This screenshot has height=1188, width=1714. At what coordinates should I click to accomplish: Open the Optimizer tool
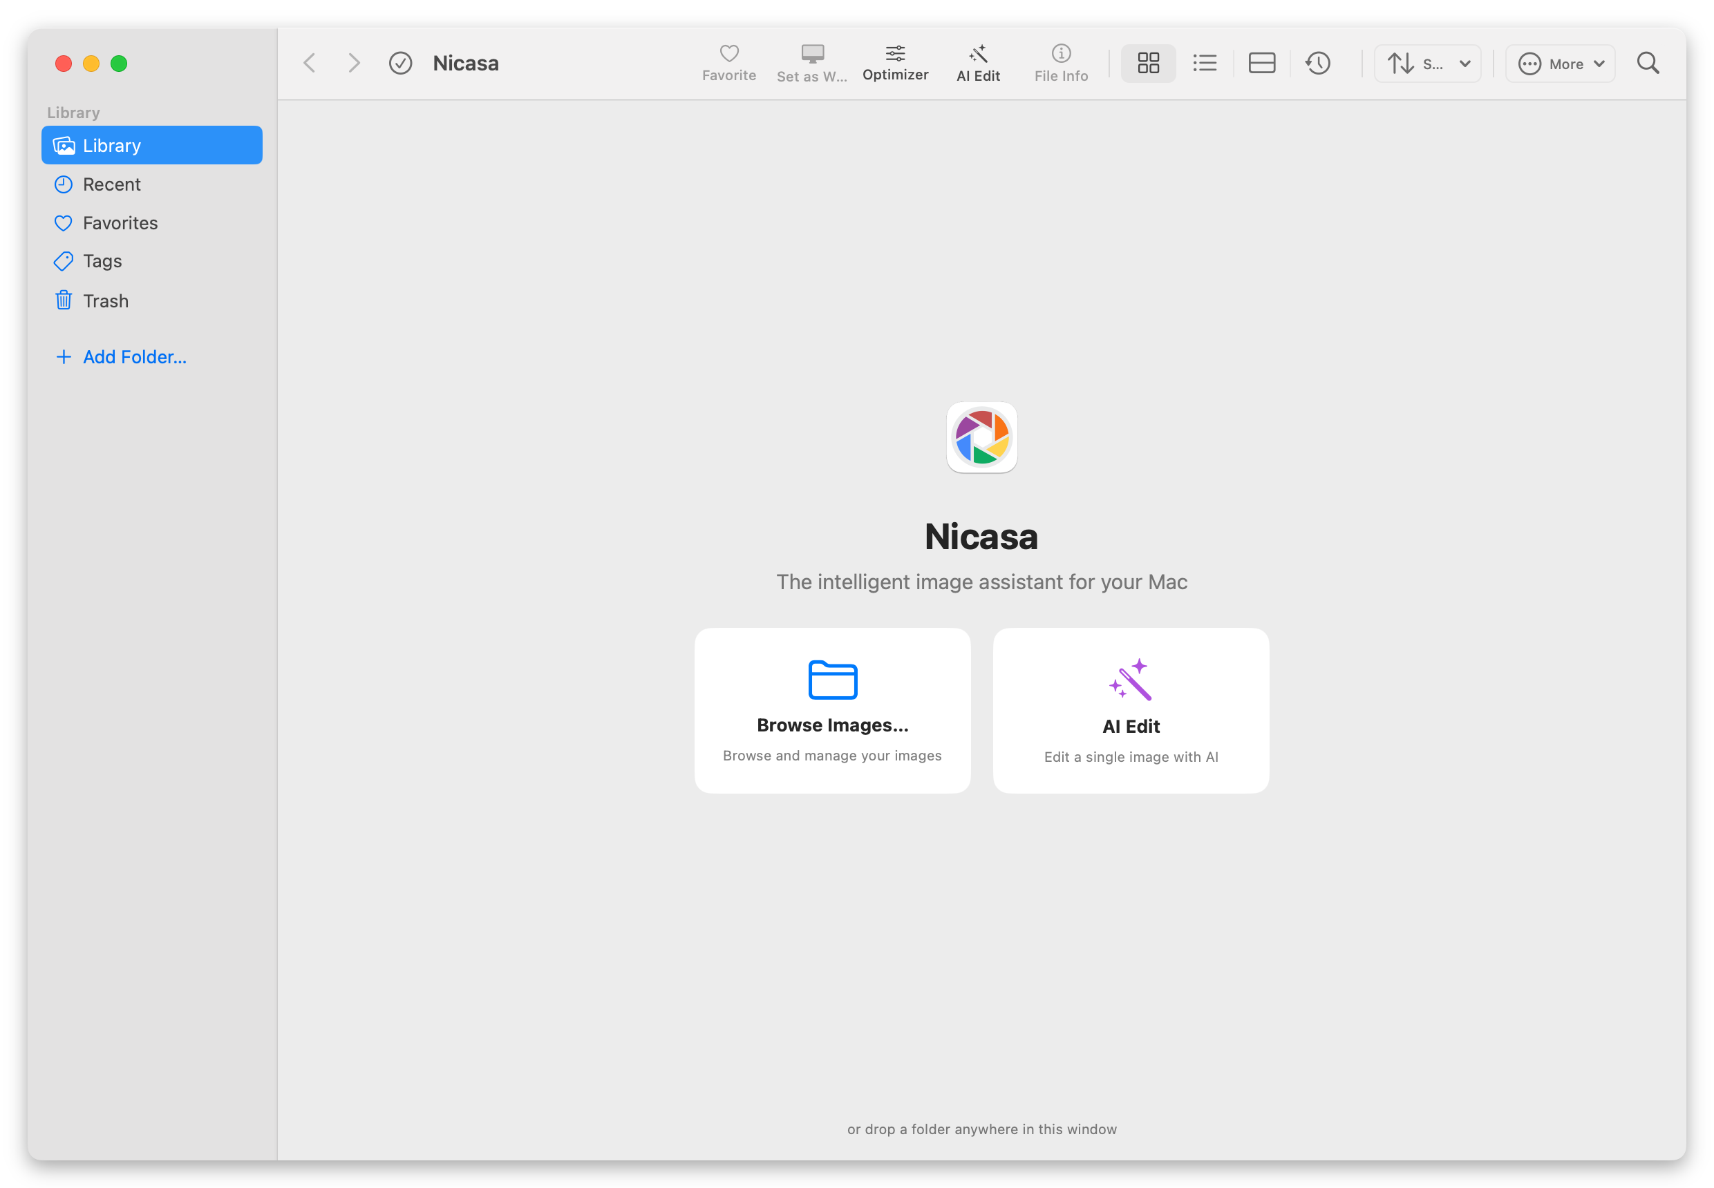[x=894, y=63]
